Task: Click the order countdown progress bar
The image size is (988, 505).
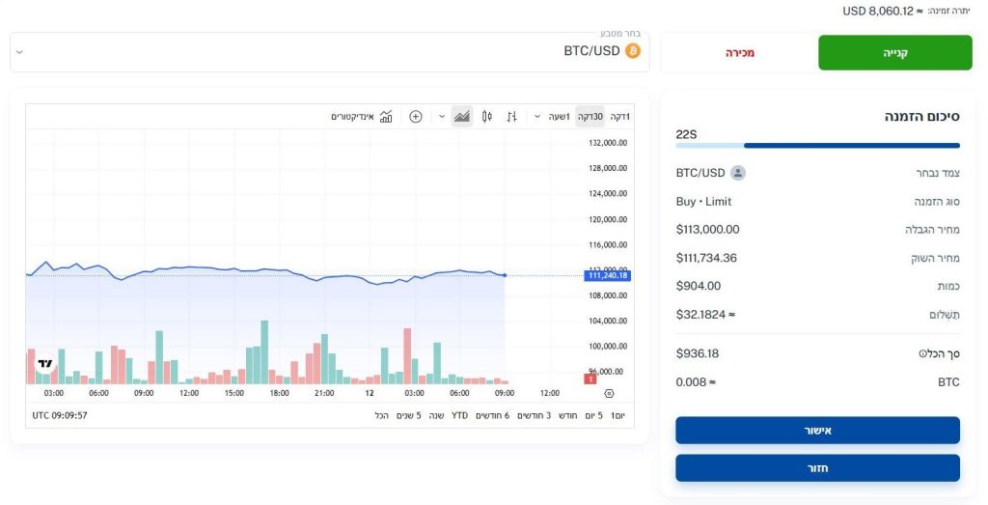Action: 817,146
